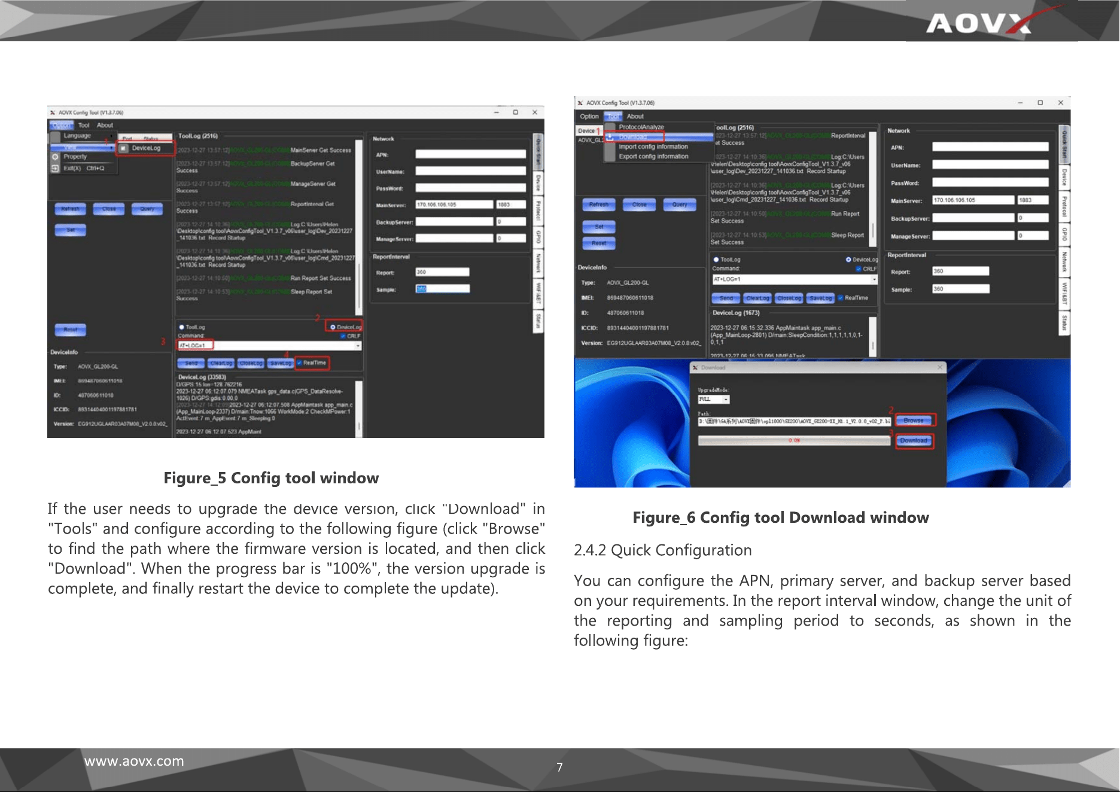Image resolution: width=1120 pixels, height=792 pixels.
Task: Click the Download button in the Download dialog
Action: [914, 441]
